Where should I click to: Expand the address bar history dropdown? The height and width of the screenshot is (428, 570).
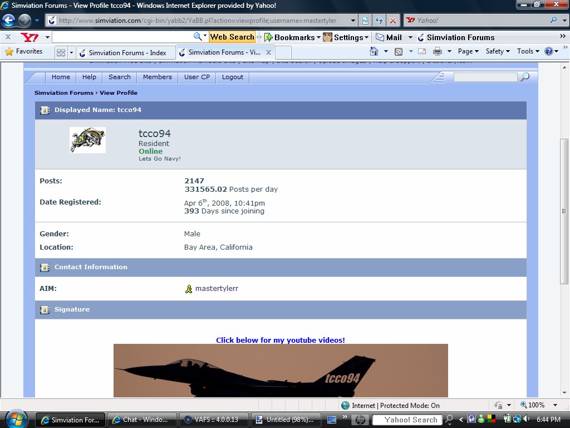[353, 21]
